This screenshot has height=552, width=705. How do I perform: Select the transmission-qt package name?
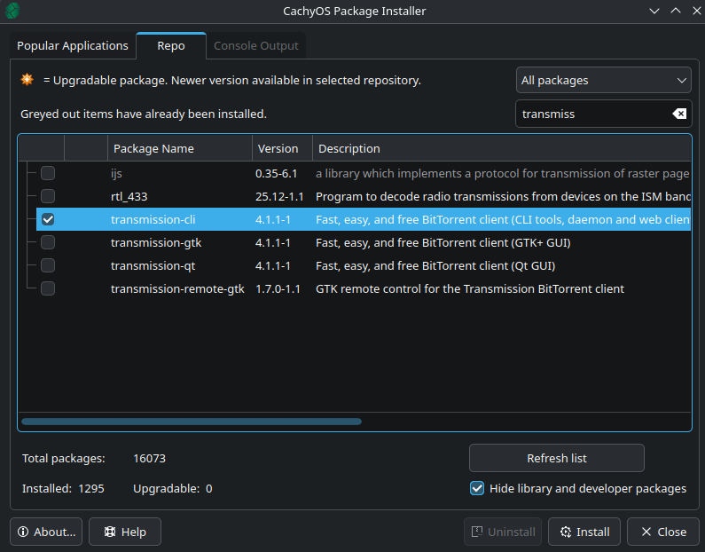pos(153,266)
